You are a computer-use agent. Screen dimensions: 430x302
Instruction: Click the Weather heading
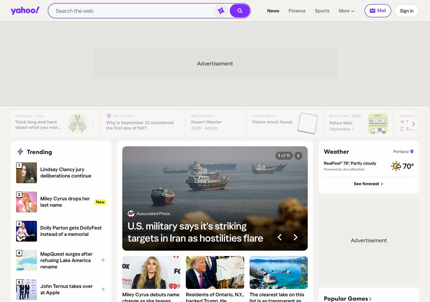click(x=336, y=152)
